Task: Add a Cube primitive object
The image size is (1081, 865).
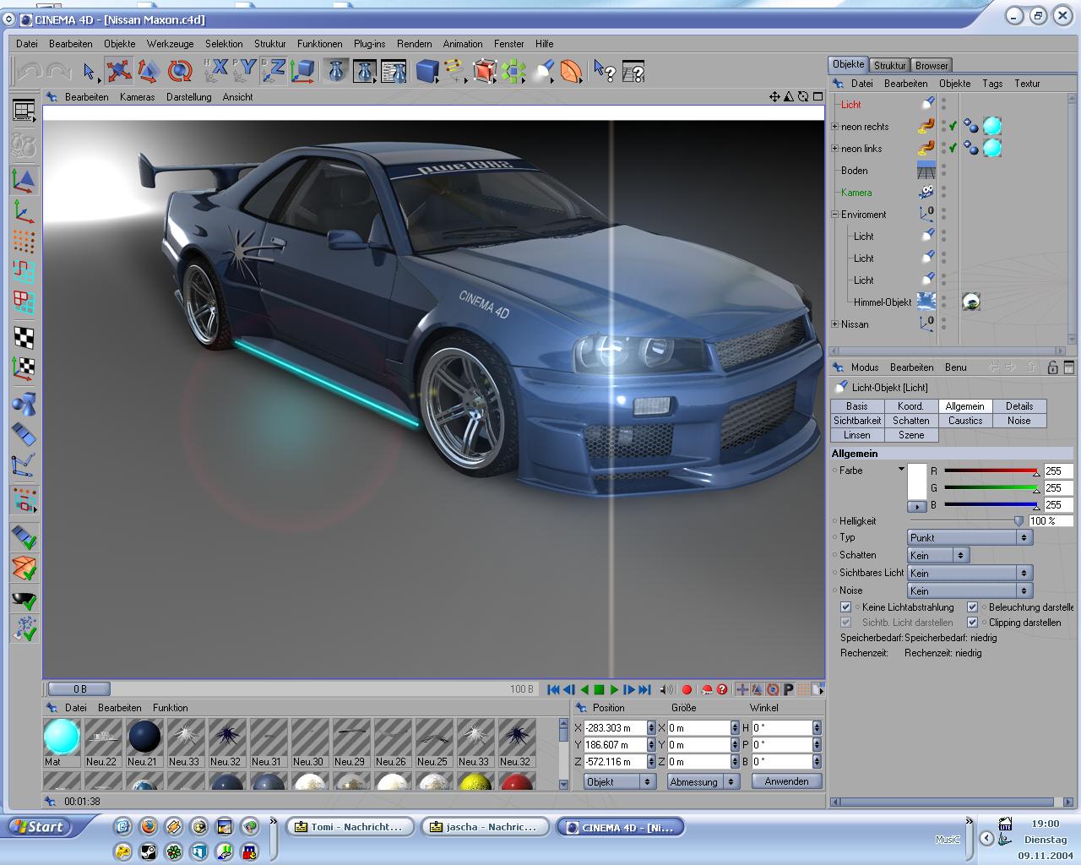Action: point(427,71)
